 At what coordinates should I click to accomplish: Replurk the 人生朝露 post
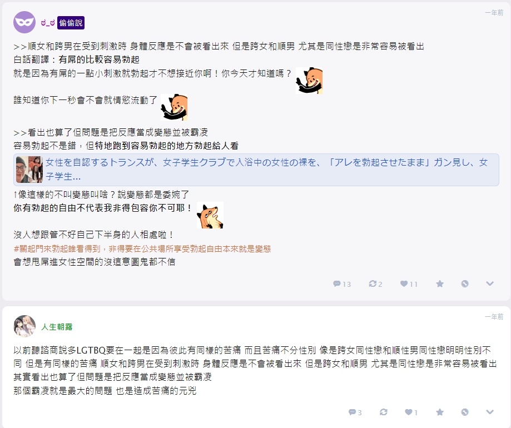(384, 412)
